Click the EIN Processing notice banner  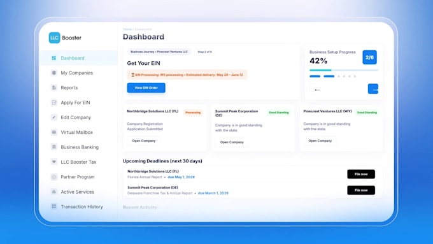[x=187, y=75]
